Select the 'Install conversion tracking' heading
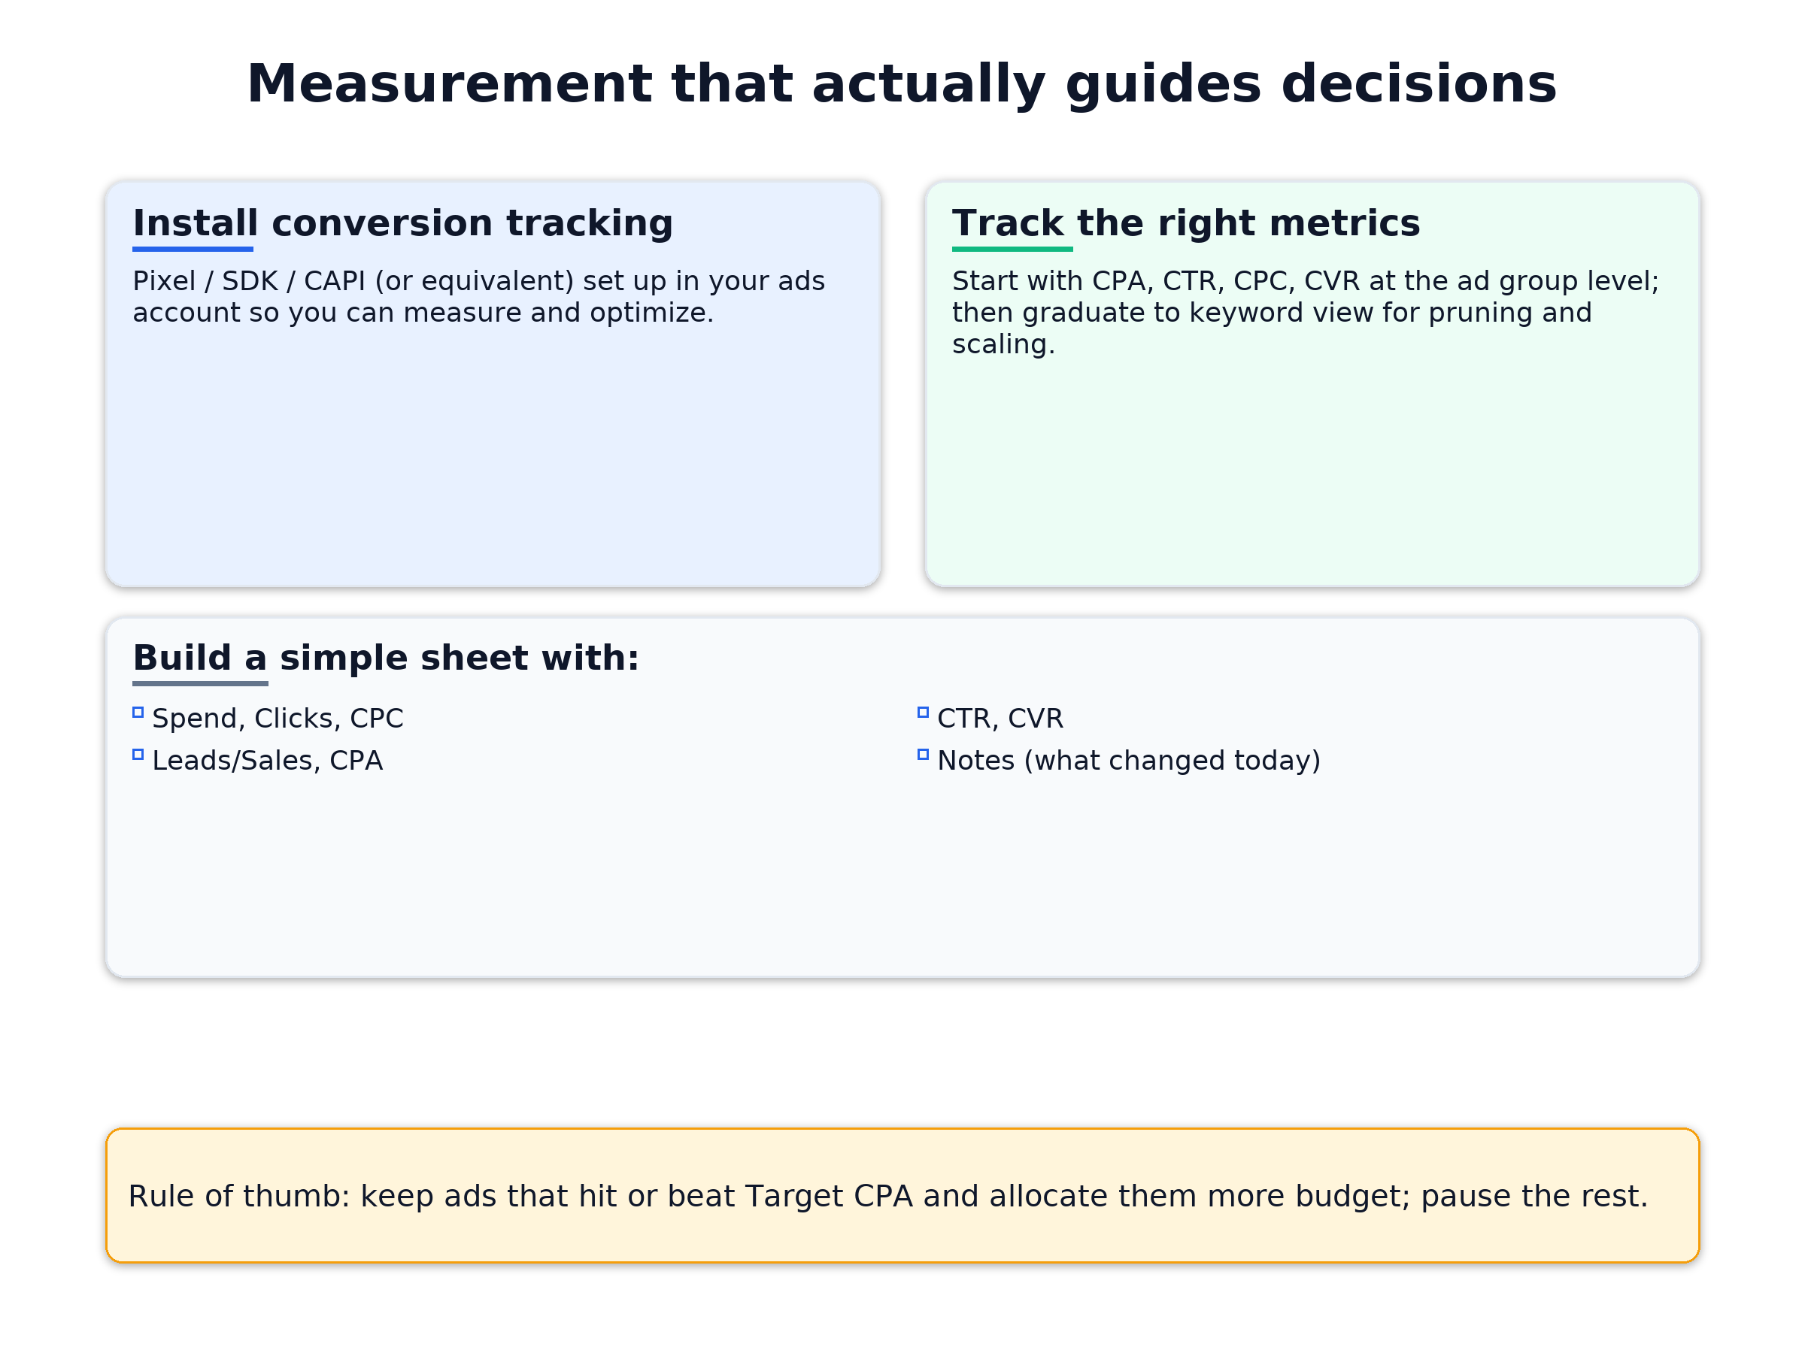Screen dimensions: 1805x1353 pos(402,222)
